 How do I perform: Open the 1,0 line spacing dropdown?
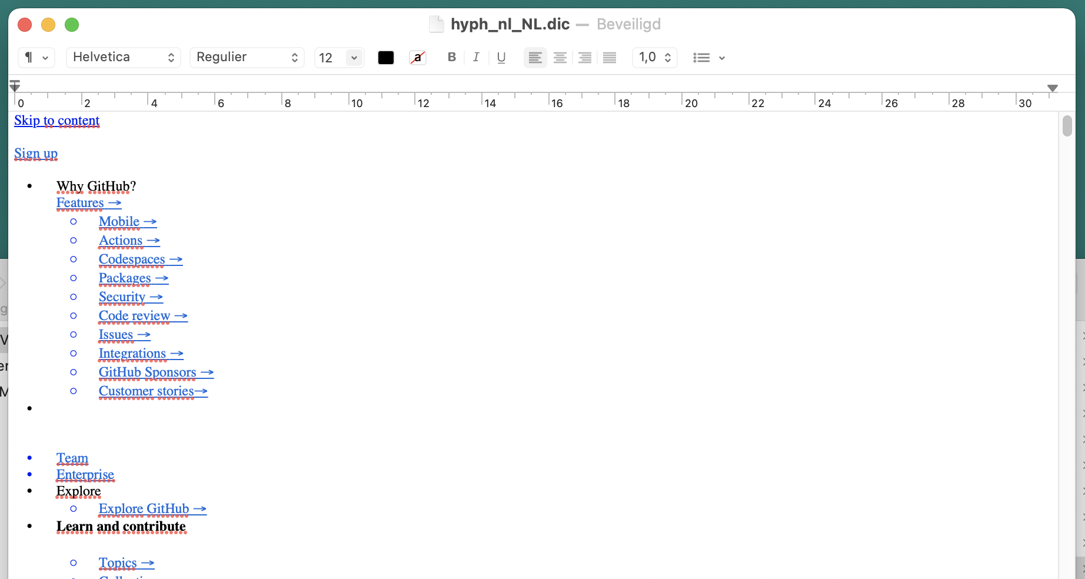point(655,58)
